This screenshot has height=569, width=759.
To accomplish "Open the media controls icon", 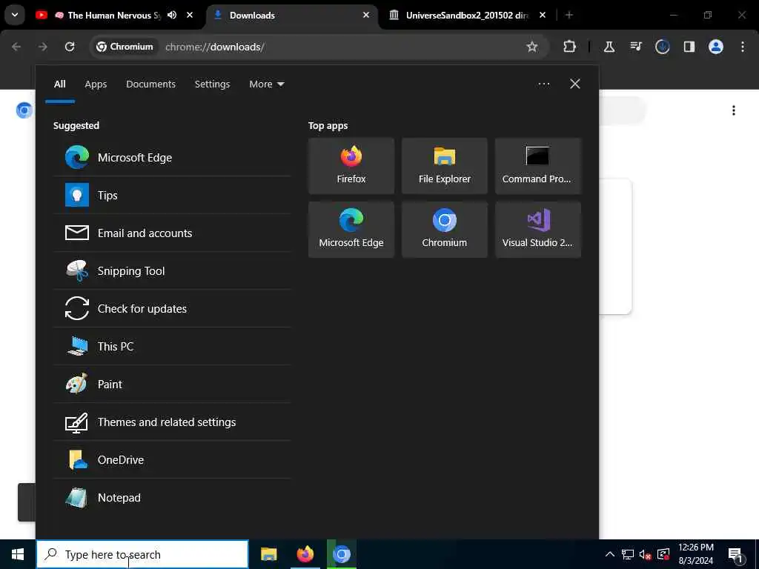I will point(635,47).
